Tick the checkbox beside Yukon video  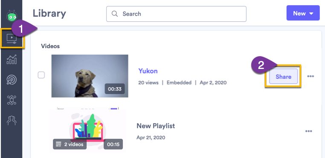(x=41, y=75)
